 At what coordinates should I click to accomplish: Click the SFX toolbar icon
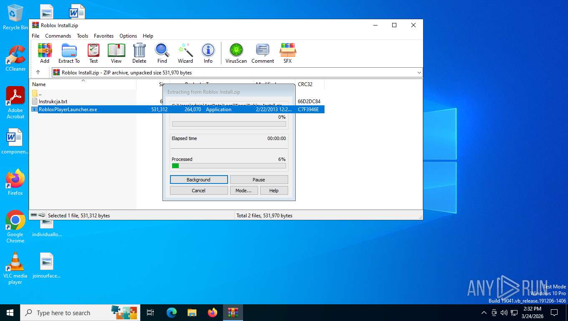pos(287,53)
